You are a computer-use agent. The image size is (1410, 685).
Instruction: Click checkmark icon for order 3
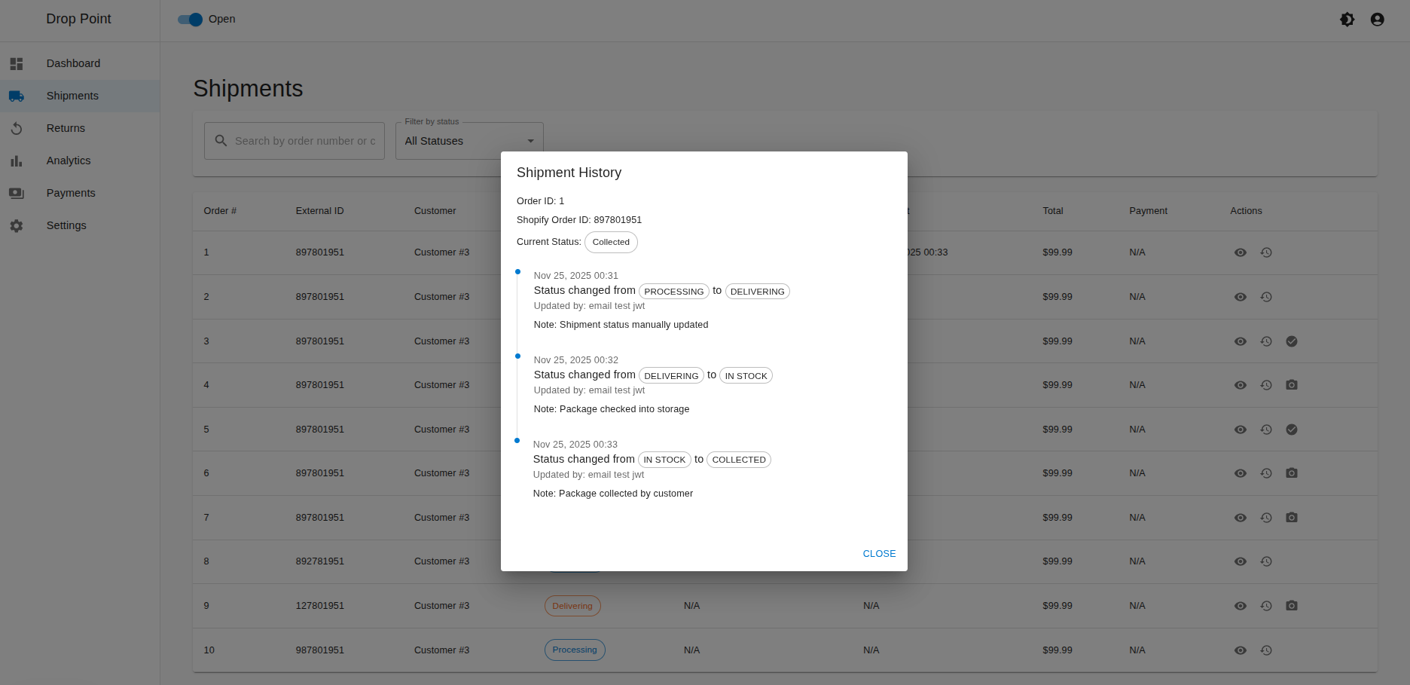1292,341
